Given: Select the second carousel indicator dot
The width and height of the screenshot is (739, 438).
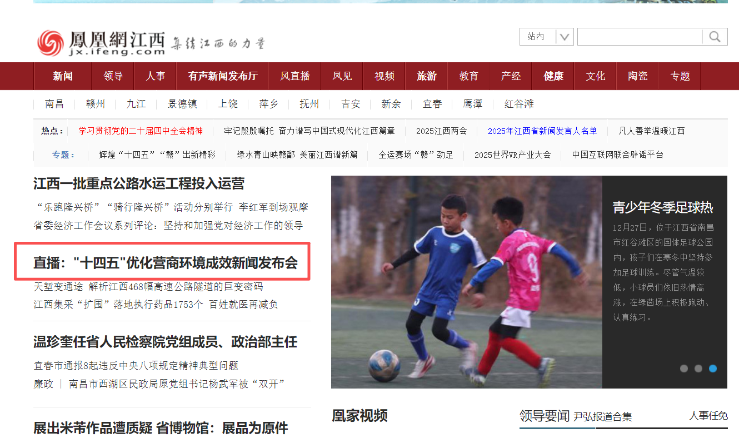Looking at the screenshot, I should (x=698, y=369).
